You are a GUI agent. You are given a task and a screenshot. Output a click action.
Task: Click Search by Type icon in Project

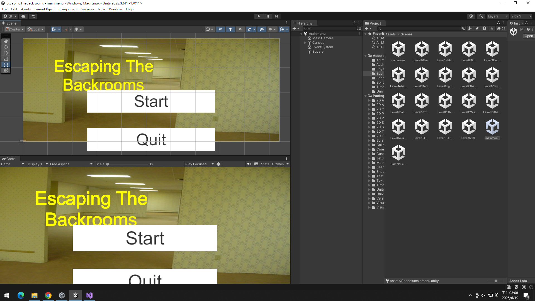point(470,28)
